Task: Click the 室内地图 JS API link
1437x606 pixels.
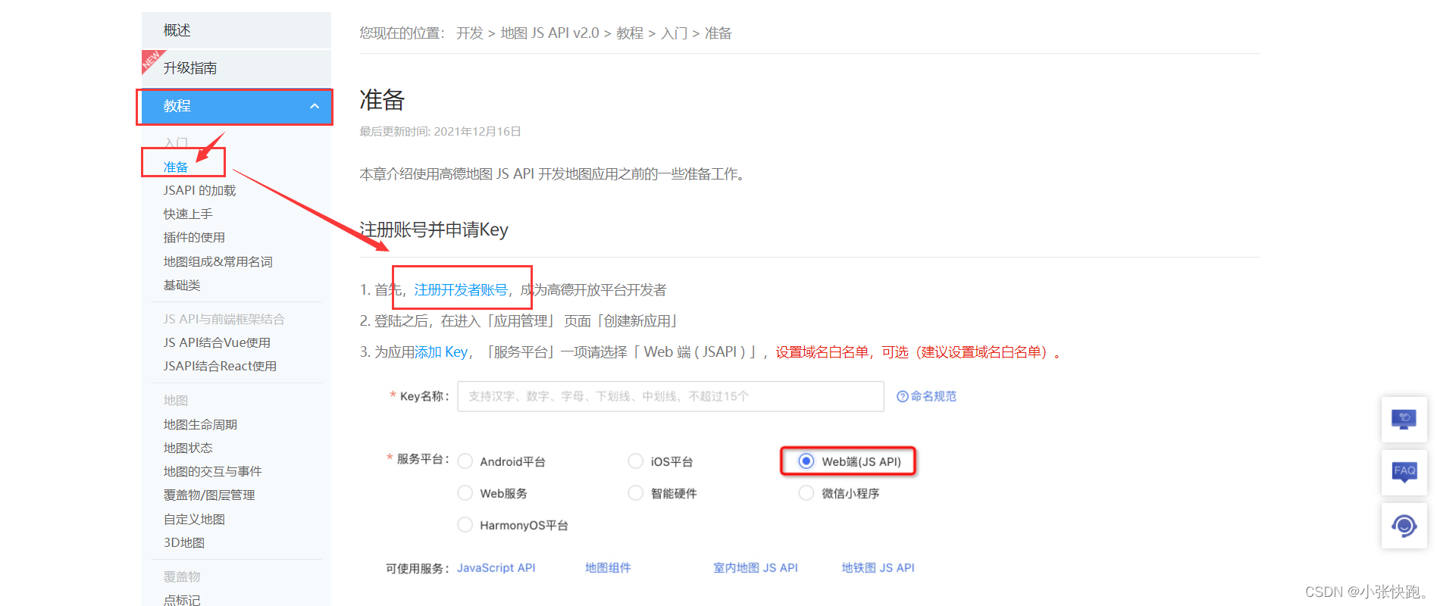Action: 756,568
